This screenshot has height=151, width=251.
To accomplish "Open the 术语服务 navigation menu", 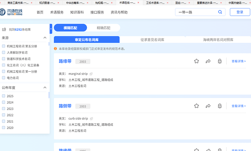I will pyautogui.click(x=57, y=12).
